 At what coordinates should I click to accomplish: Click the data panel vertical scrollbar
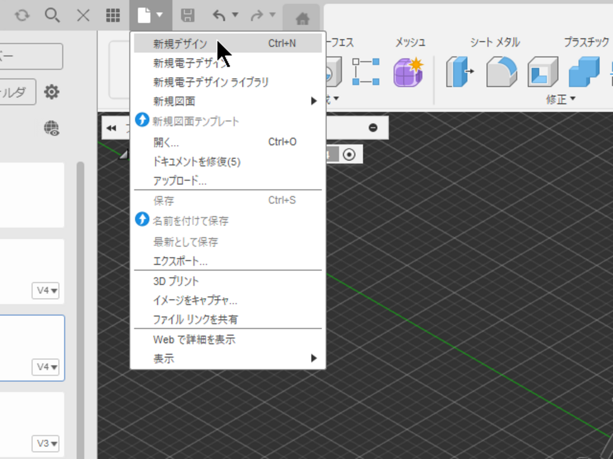tap(81, 282)
